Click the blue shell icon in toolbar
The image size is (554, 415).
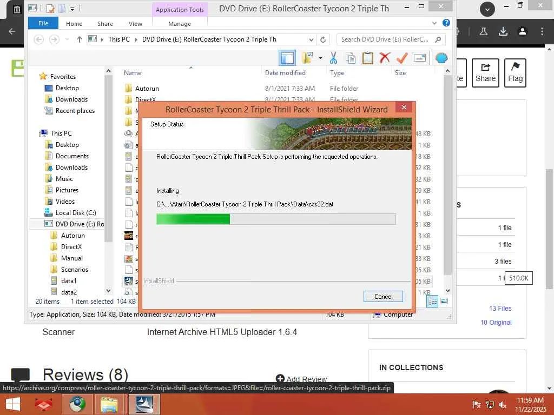(441, 57)
